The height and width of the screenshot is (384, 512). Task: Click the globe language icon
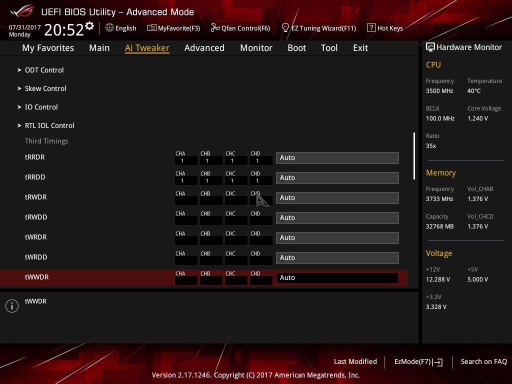pos(109,28)
